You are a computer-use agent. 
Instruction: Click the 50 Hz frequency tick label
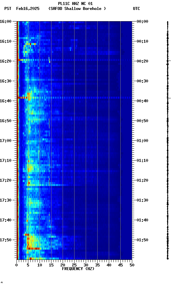coord(132,265)
